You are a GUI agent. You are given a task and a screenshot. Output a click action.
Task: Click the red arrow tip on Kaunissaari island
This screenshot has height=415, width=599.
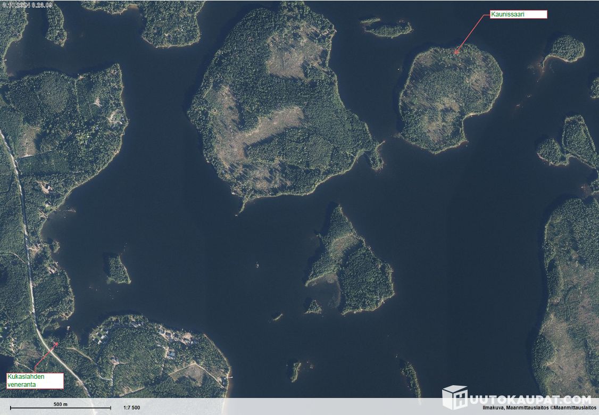(x=456, y=53)
